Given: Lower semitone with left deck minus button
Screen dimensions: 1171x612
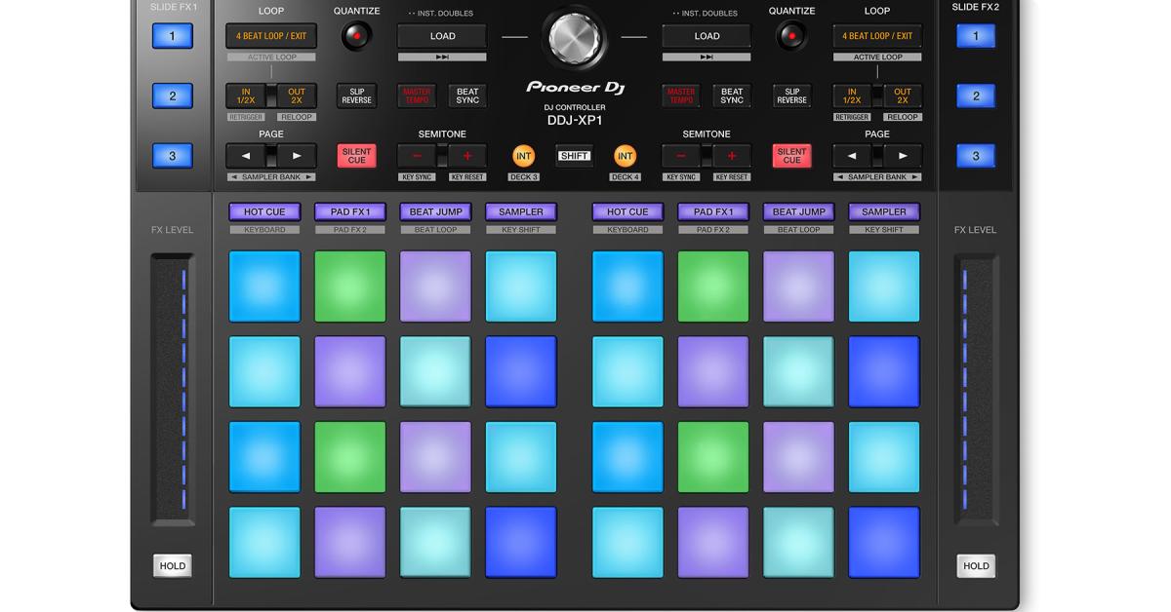Looking at the screenshot, I should pos(417,156).
